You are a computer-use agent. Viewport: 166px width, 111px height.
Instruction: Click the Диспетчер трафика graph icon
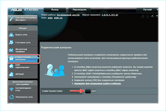tap(11, 50)
